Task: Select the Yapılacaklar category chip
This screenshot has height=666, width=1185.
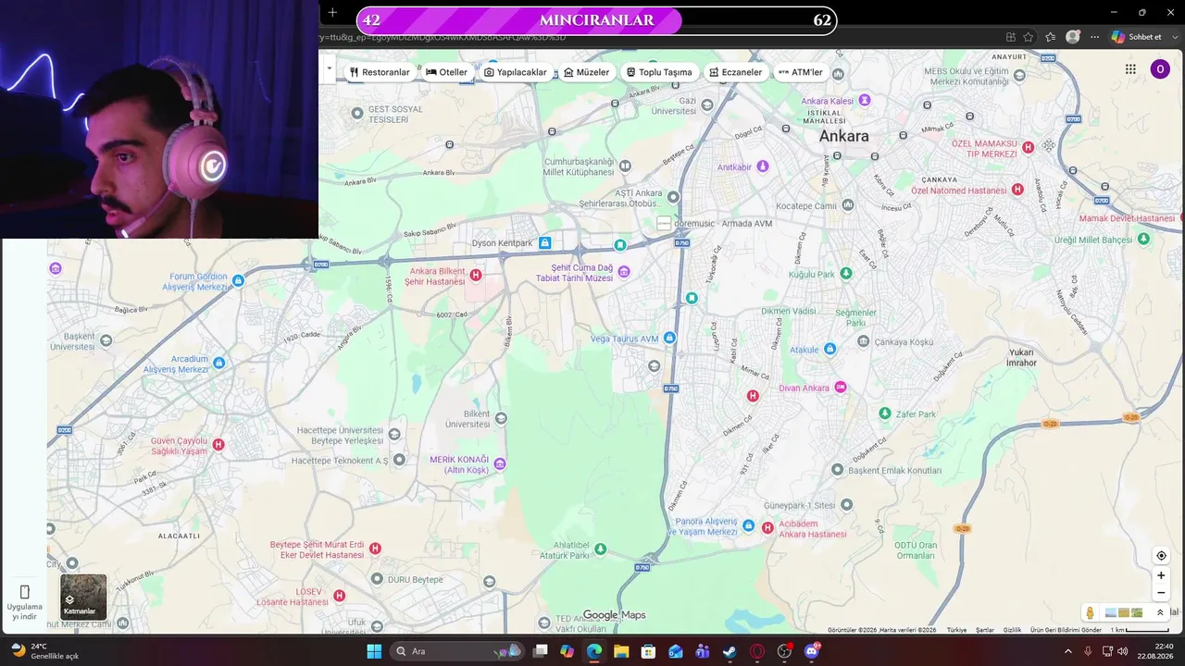Action: [516, 72]
